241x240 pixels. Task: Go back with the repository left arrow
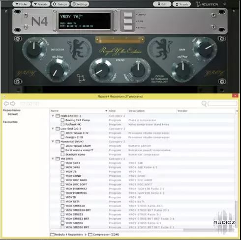click(x=6, y=104)
